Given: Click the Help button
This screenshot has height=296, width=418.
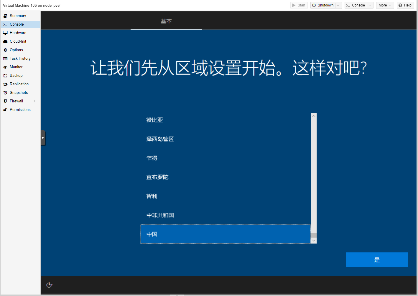Looking at the screenshot, I should 405,5.
